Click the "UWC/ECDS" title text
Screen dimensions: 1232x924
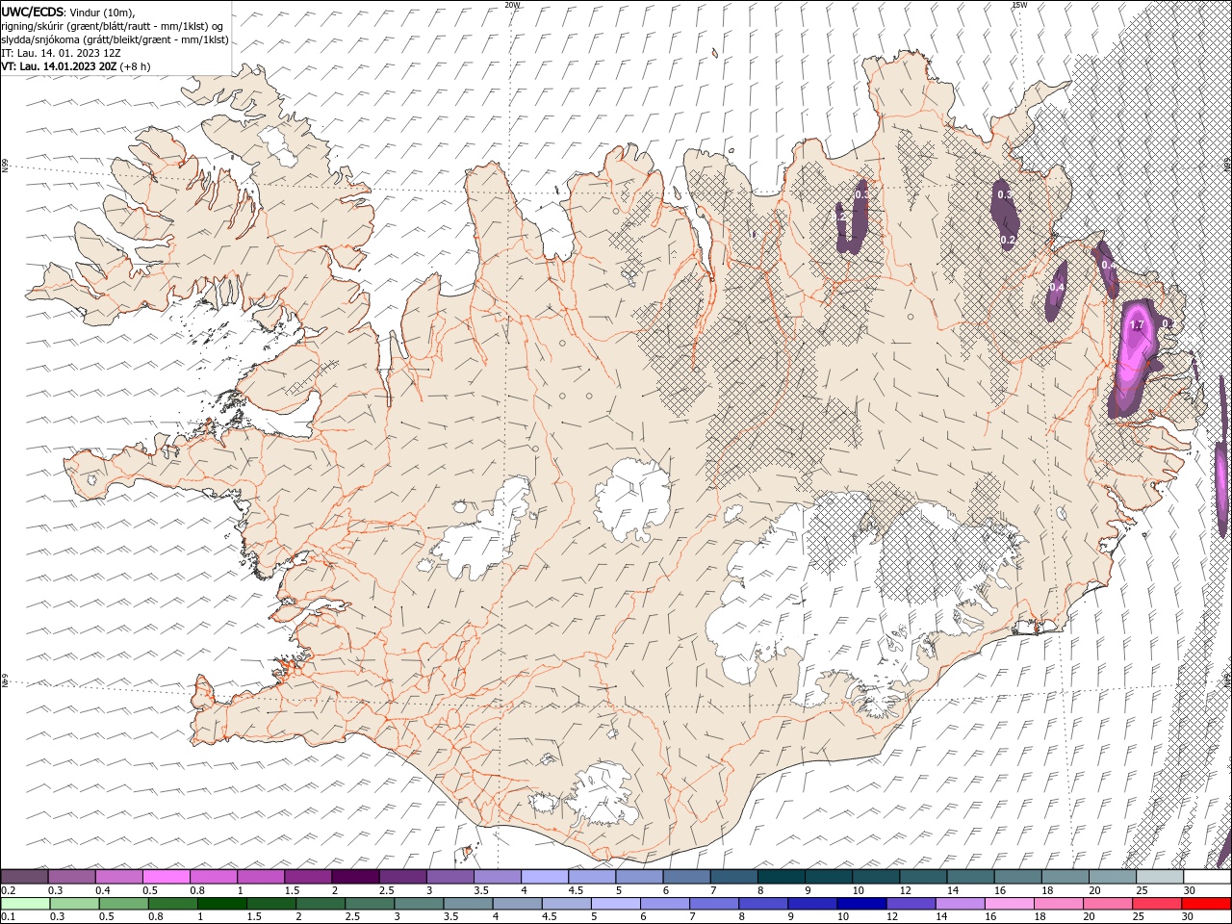31,11
